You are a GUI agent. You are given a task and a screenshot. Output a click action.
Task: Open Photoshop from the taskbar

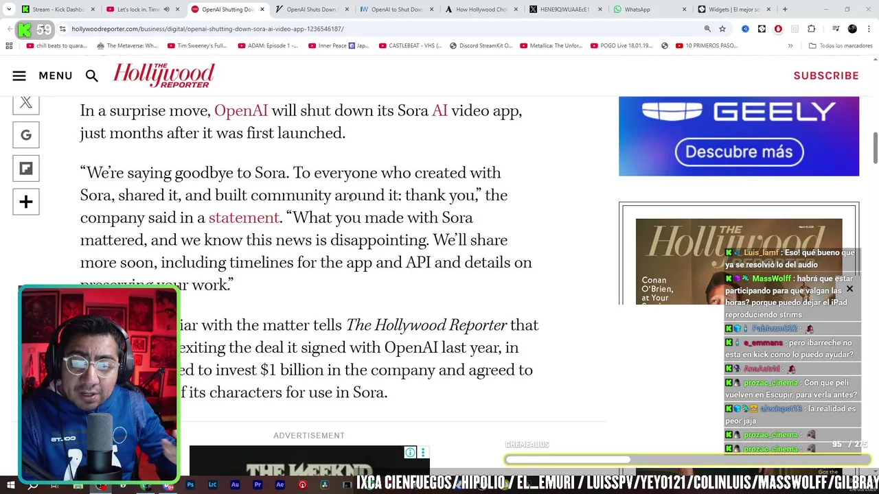point(190,484)
